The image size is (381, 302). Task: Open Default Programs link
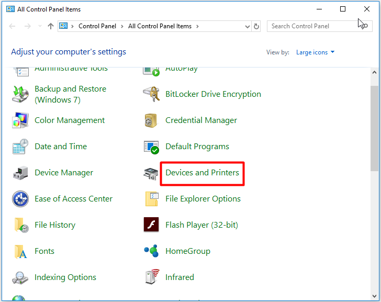coord(197,147)
